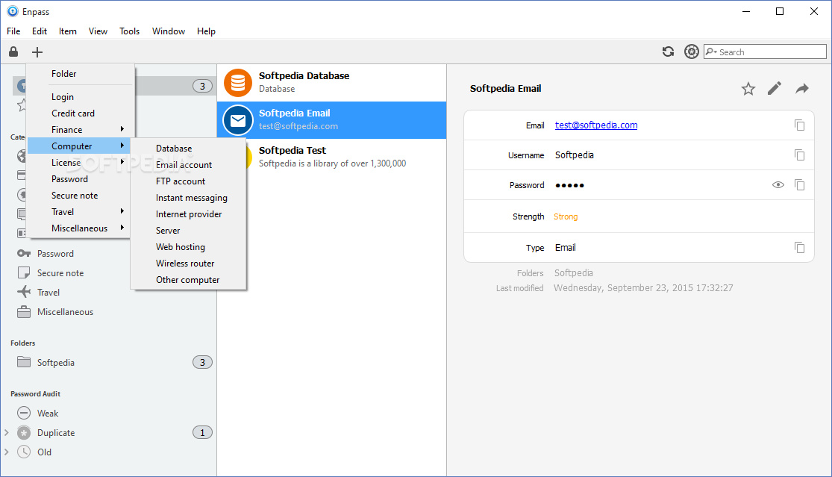Copy the Type field value
The image size is (832, 477).
[x=799, y=247]
